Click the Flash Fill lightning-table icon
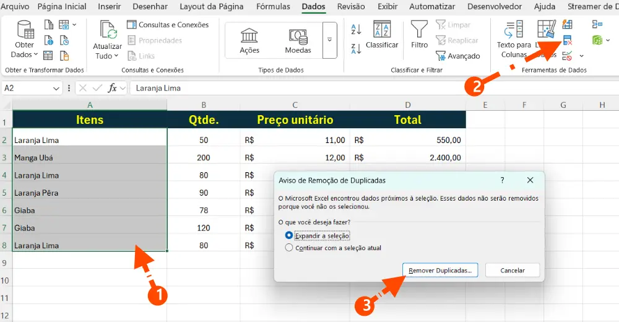The width and height of the screenshot is (619, 322). pyautogui.click(x=567, y=25)
